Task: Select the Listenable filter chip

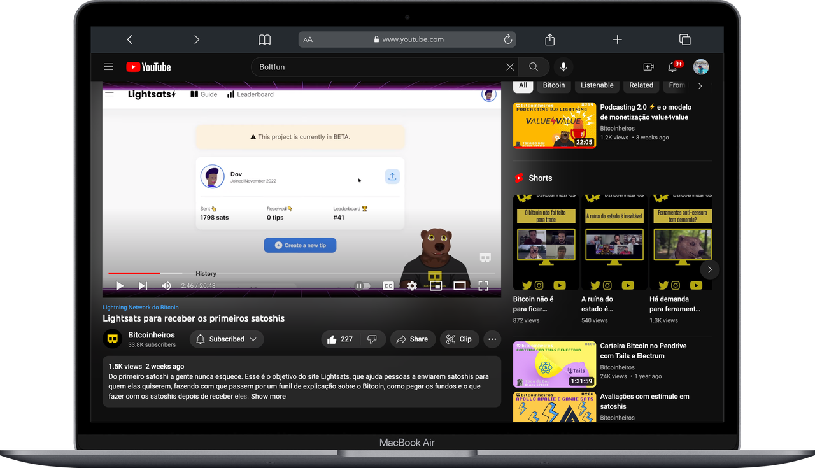Action: pyautogui.click(x=597, y=85)
